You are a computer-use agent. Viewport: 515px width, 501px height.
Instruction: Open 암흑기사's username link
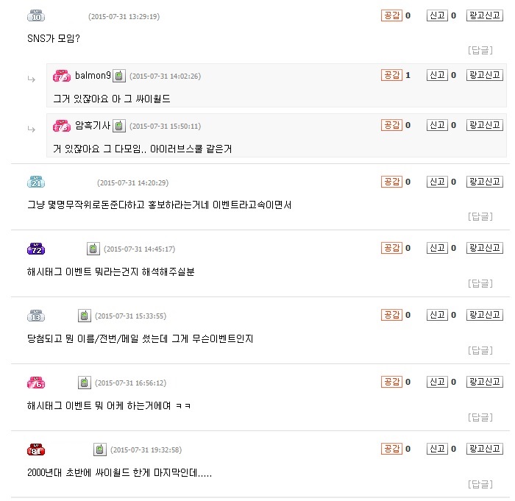pos(93,126)
